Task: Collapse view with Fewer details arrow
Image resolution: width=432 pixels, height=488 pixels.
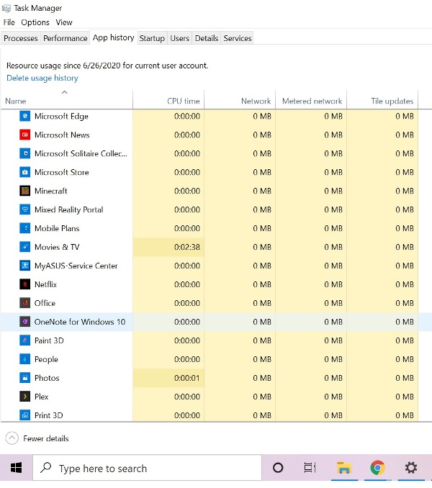Action: point(12,438)
